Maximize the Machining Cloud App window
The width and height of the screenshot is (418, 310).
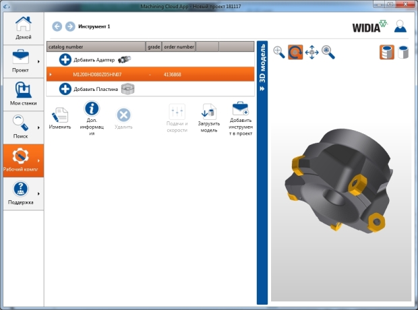coord(390,4)
